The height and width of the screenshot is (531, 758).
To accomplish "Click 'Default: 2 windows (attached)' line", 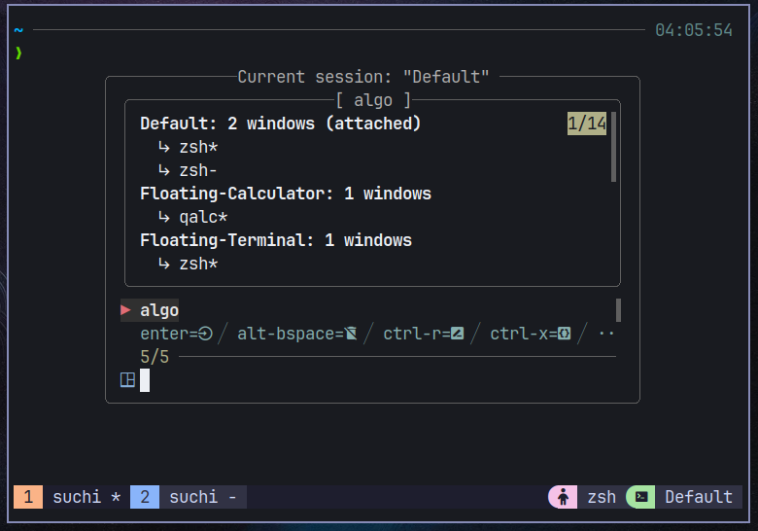I will point(281,124).
